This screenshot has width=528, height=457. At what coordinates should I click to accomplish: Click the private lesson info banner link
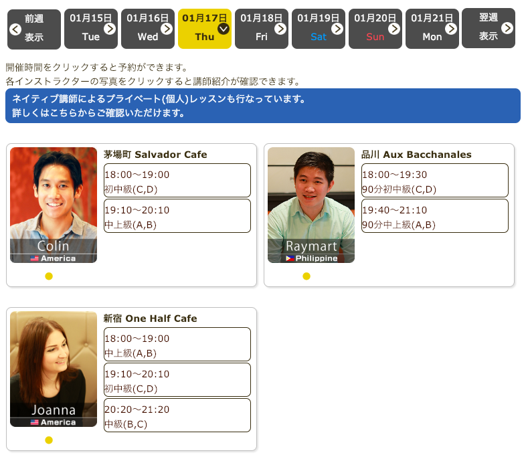pyautogui.click(x=262, y=106)
